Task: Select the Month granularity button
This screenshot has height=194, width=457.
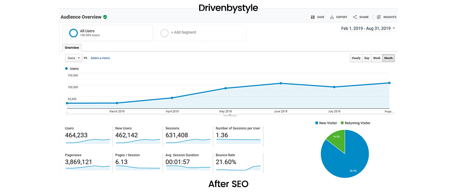Action: pyautogui.click(x=388, y=58)
